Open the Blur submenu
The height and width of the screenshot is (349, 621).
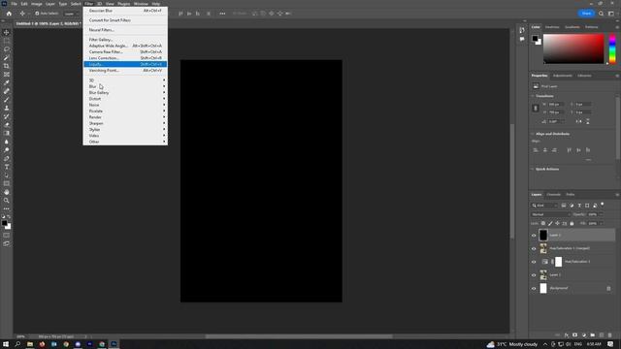pyautogui.click(x=125, y=86)
